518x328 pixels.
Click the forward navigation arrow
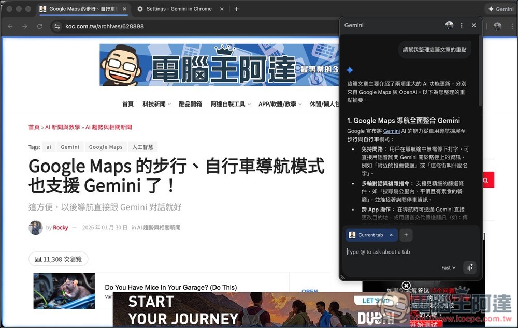pyautogui.click(x=25, y=26)
